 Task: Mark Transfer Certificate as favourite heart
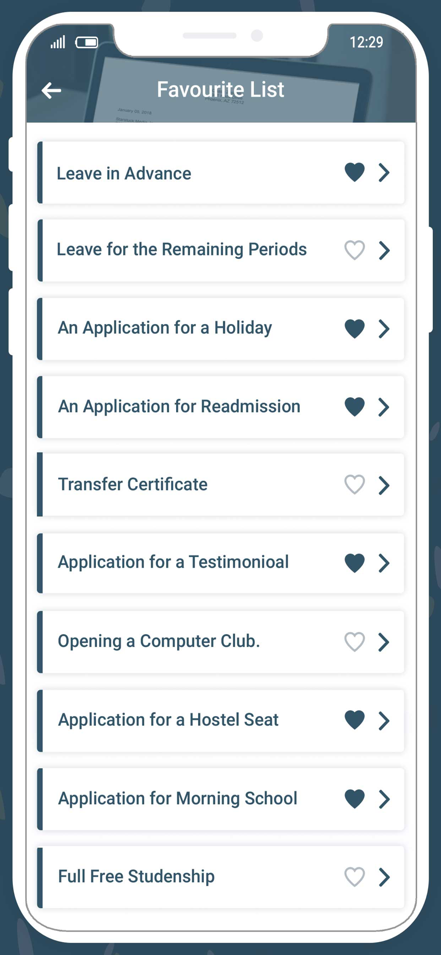click(355, 485)
